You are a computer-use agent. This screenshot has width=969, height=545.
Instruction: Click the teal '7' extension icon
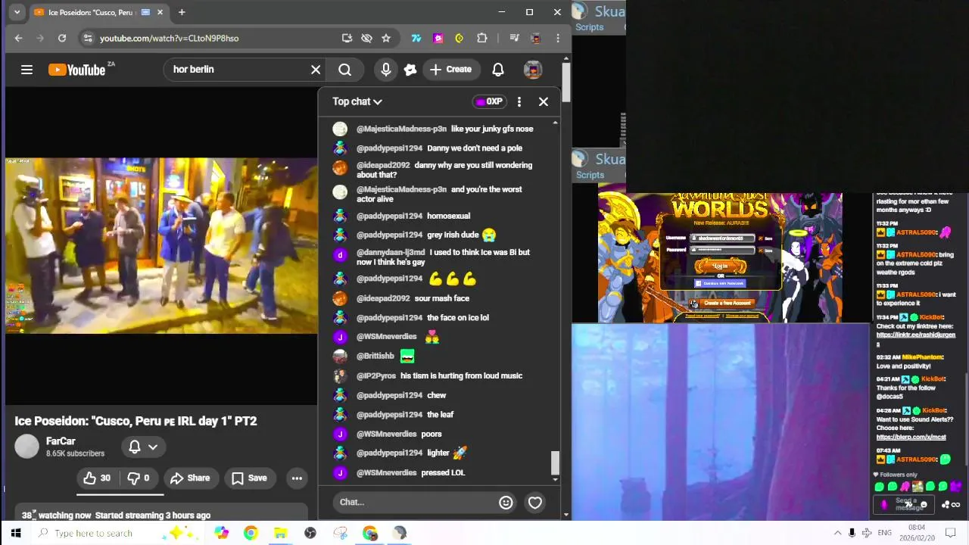coord(416,38)
